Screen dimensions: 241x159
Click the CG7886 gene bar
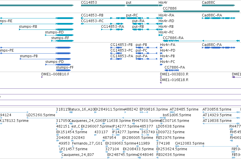201,11
